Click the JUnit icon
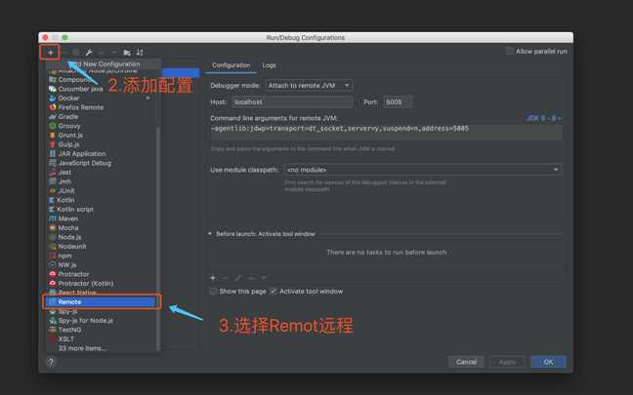 tap(53, 190)
